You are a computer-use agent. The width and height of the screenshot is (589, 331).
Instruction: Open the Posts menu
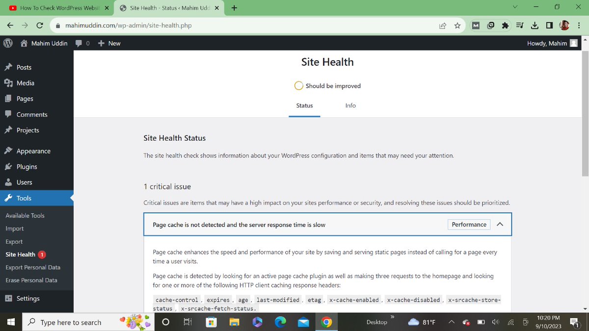(x=24, y=67)
